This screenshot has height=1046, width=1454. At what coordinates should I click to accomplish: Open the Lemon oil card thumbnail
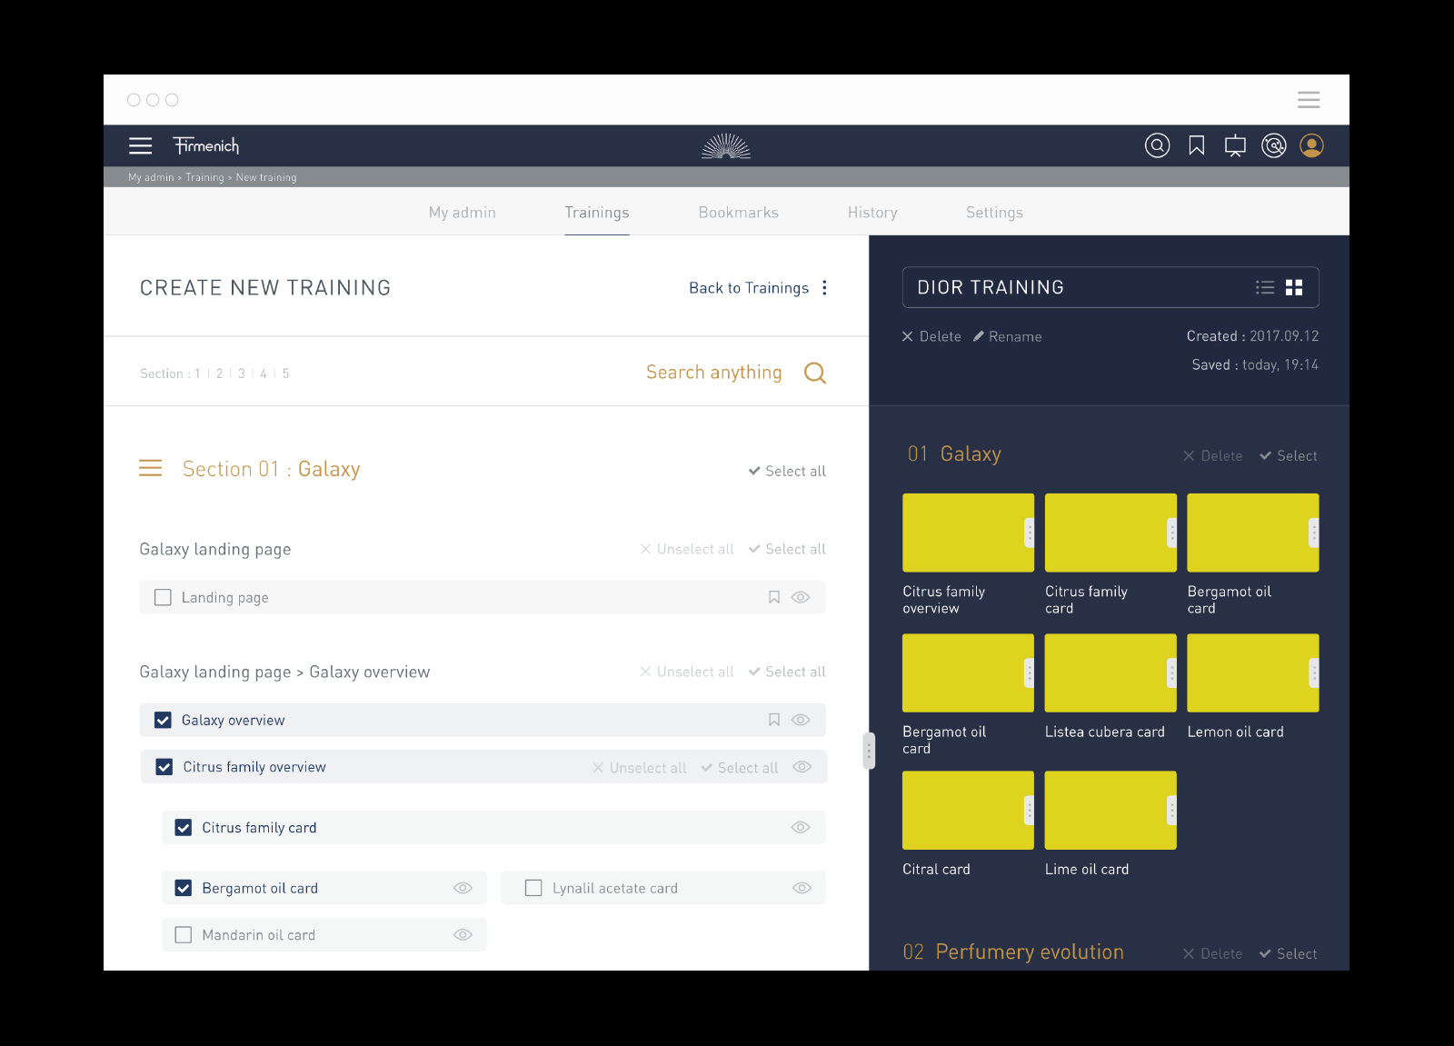(1253, 672)
